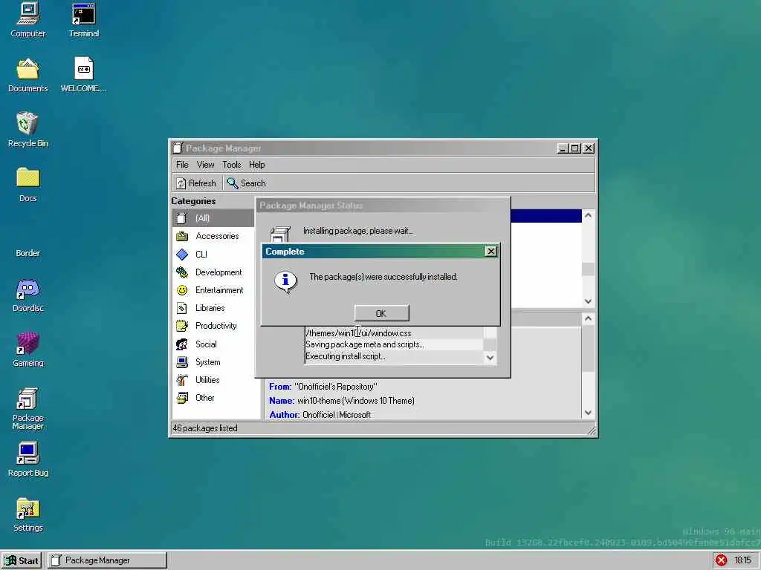Screen dimensions: 761x570
Task: Open the WELCOME markdown file icon
Action: point(83,75)
